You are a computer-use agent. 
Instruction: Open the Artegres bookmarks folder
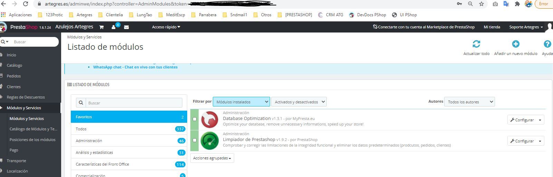point(80,15)
